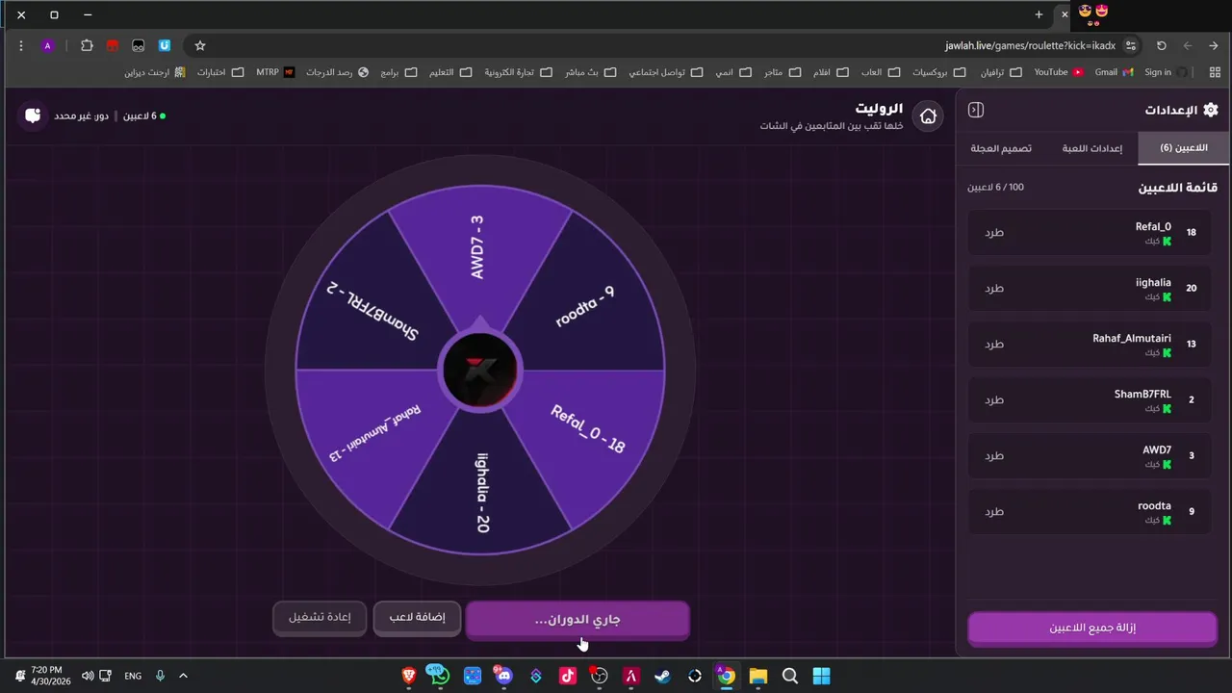The width and height of the screenshot is (1232, 693).
Task: Expand the العاب bookmarks folder
Action: pyautogui.click(x=881, y=72)
